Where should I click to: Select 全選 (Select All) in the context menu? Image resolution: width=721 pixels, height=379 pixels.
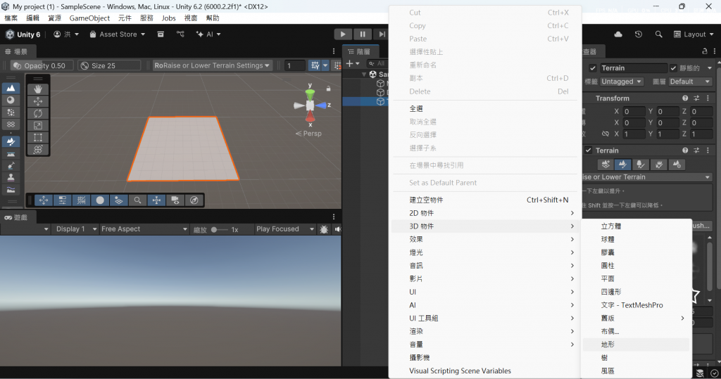(x=485, y=108)
